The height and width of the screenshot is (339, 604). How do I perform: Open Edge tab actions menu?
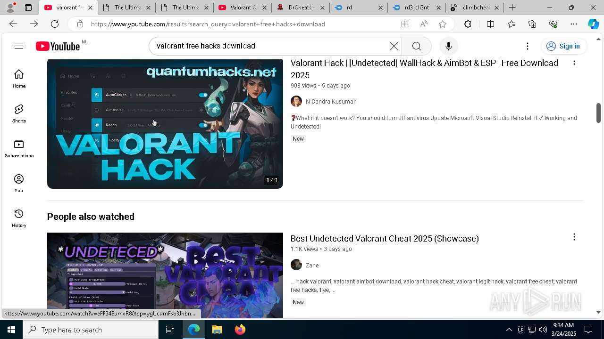(28, 8)
